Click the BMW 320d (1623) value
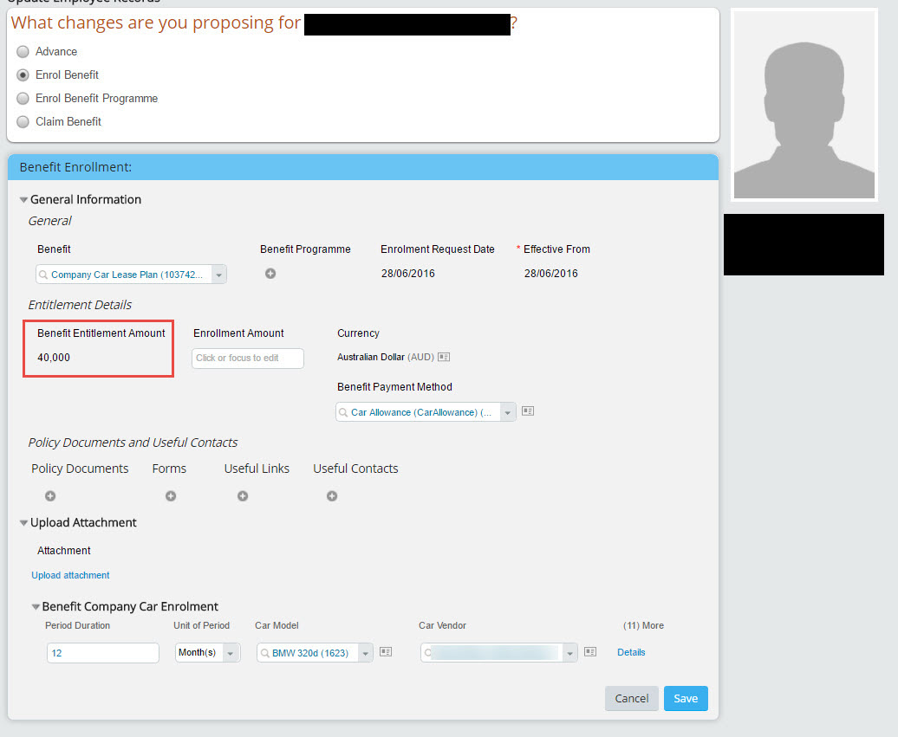Viewport: 898px width, 737px height. (310, 653)
